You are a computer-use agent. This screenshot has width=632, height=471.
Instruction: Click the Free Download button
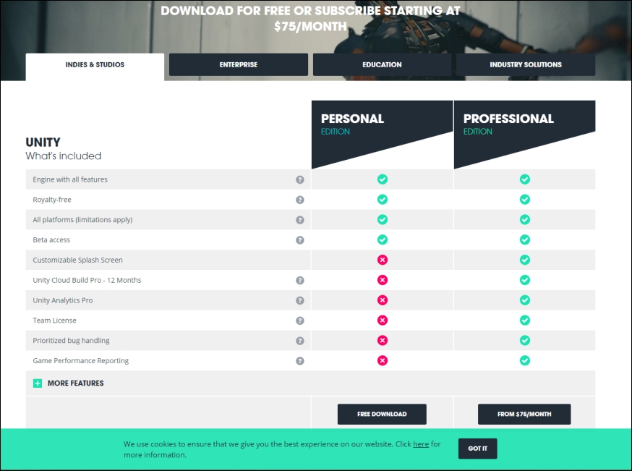(x=382, y=414)
